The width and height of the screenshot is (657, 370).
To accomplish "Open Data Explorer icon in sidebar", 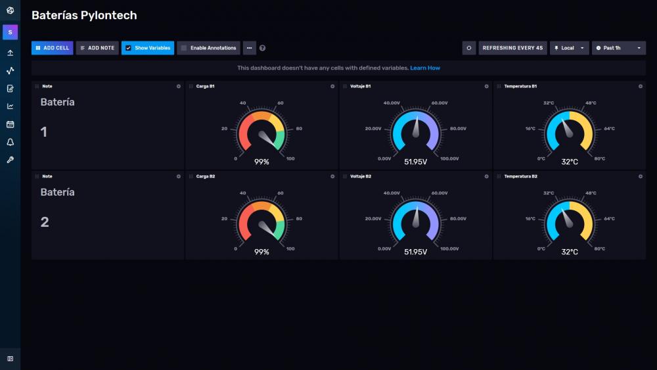I will point(10,70).
